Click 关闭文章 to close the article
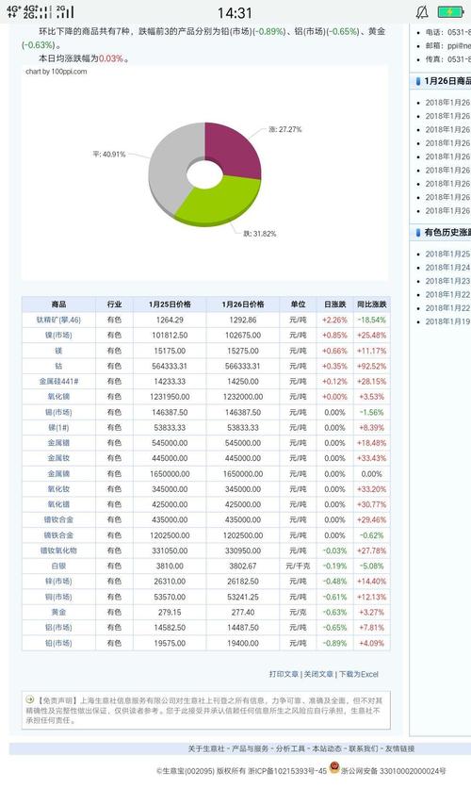 [318, 674]
